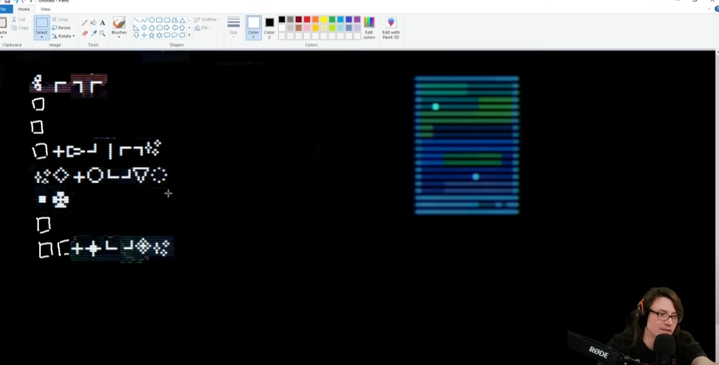
Task: Pick the Color picker eyedropper tool
Action: pyautogui.click(x=93, y=34)
